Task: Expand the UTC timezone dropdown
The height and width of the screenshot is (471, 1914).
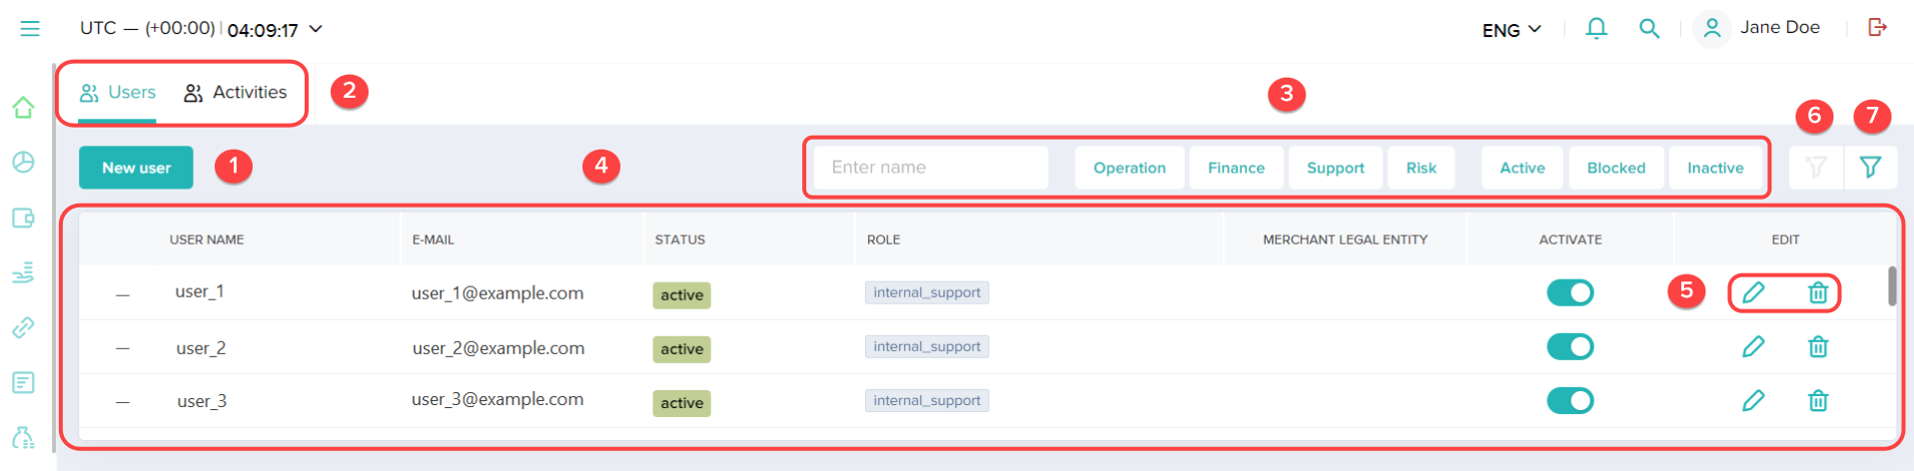Action: pos(316,29)
